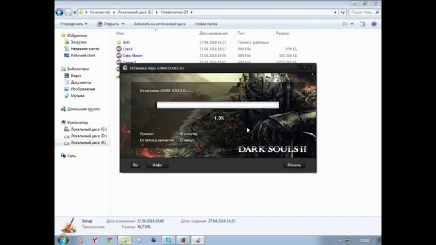Open the Explorer help icon

pyautogui.click(x=374, y=24)
